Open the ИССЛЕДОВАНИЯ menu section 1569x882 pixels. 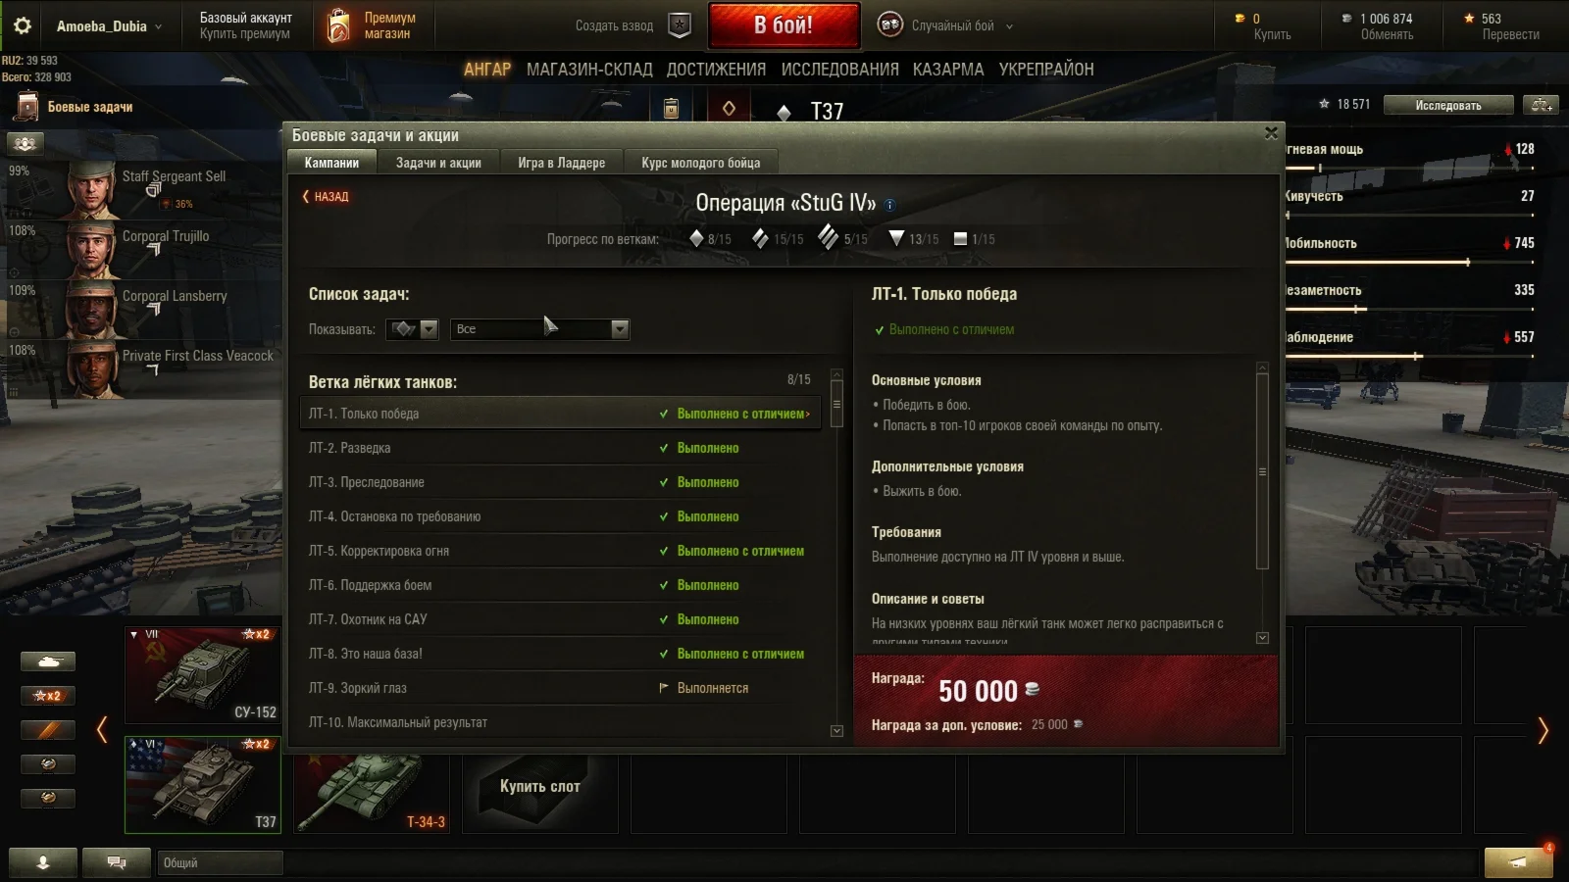[839, 70]
